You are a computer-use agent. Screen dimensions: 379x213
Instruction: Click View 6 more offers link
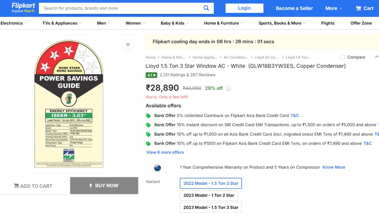(x=165, y=152)
